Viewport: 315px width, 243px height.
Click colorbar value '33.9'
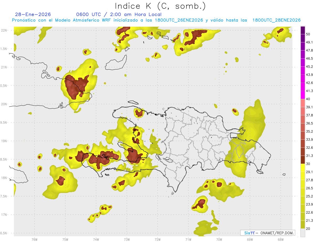[x=309, y=139]
